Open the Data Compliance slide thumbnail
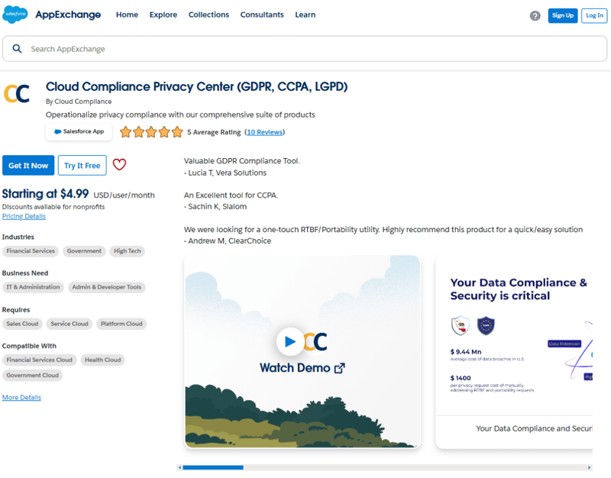 (x=514, y=351)
